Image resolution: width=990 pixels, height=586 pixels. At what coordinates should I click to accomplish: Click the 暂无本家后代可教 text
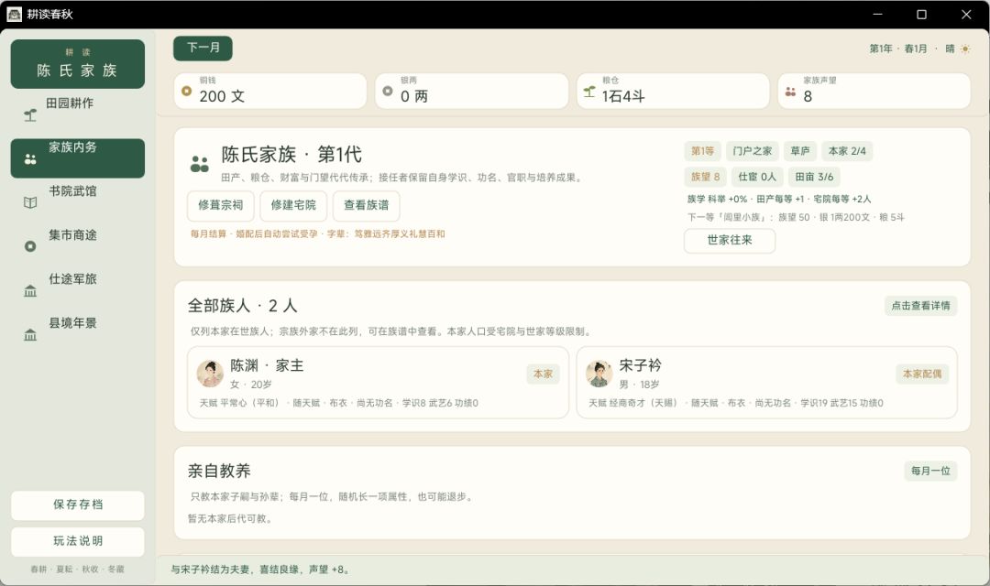click(230, 518)
